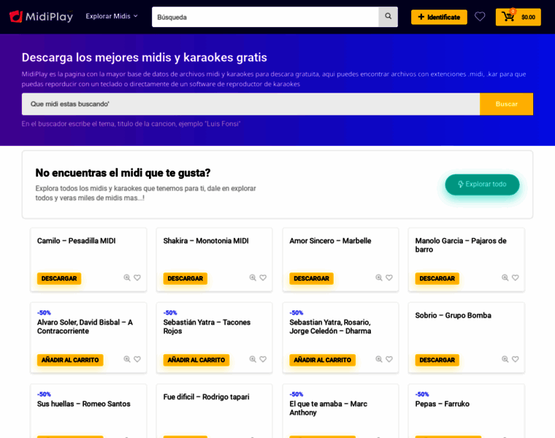Download Camilo – Pesadilla MIDI
The height and width of the screenshot is (438, 555).
(59, 278)
